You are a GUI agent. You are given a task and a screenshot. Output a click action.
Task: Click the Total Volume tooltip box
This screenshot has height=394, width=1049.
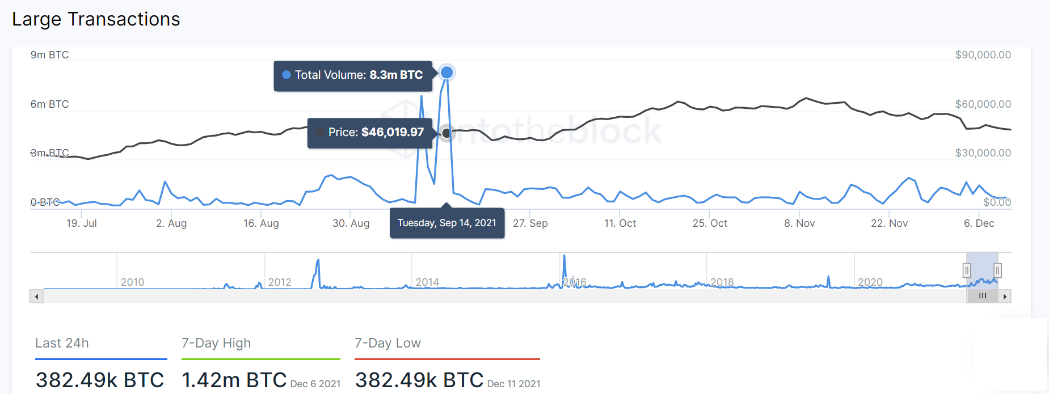pyautogui.click(x=353, y=76)
